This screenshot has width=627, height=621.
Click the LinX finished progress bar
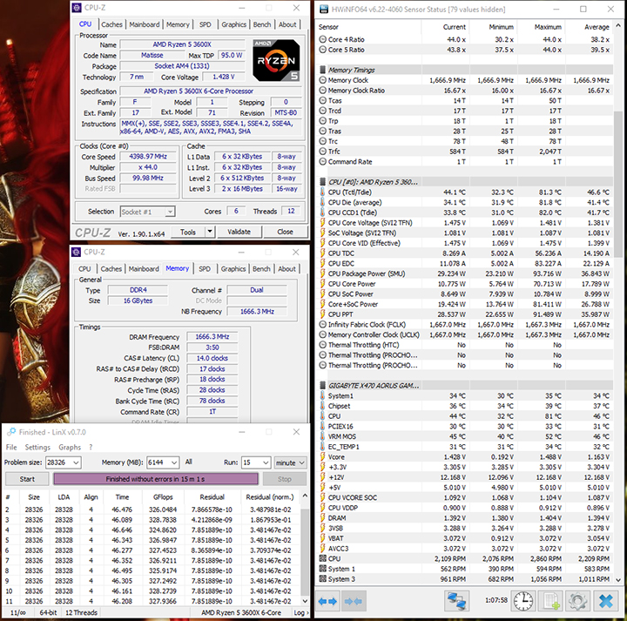156,479
